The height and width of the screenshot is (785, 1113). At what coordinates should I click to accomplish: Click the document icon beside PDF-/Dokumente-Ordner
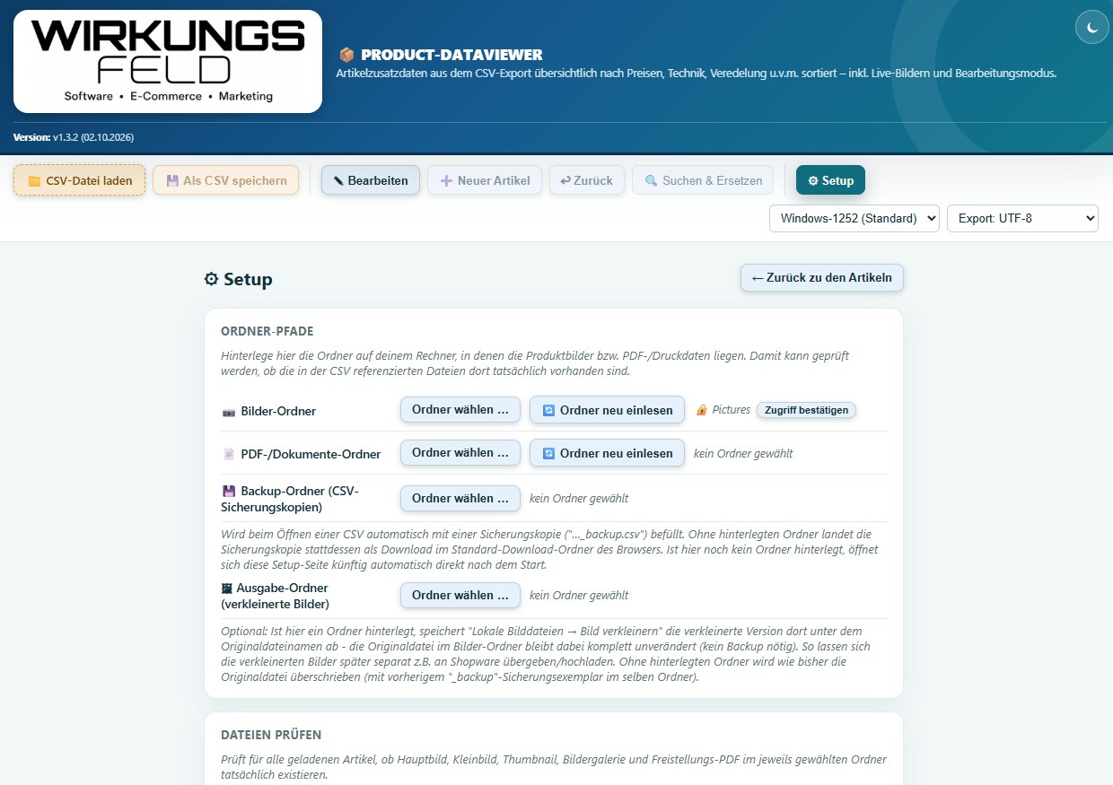point(229,455)
